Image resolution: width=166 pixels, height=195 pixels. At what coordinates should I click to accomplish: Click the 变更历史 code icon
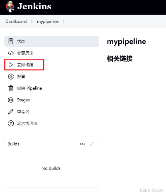pos(11,53)
